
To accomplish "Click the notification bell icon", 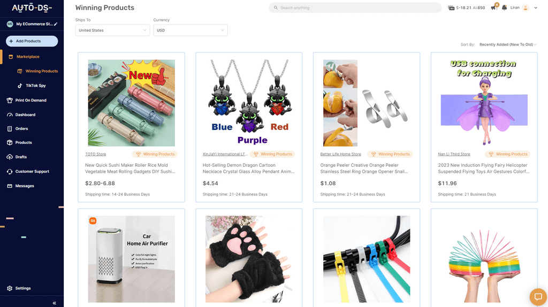I will tap(504, 7).
